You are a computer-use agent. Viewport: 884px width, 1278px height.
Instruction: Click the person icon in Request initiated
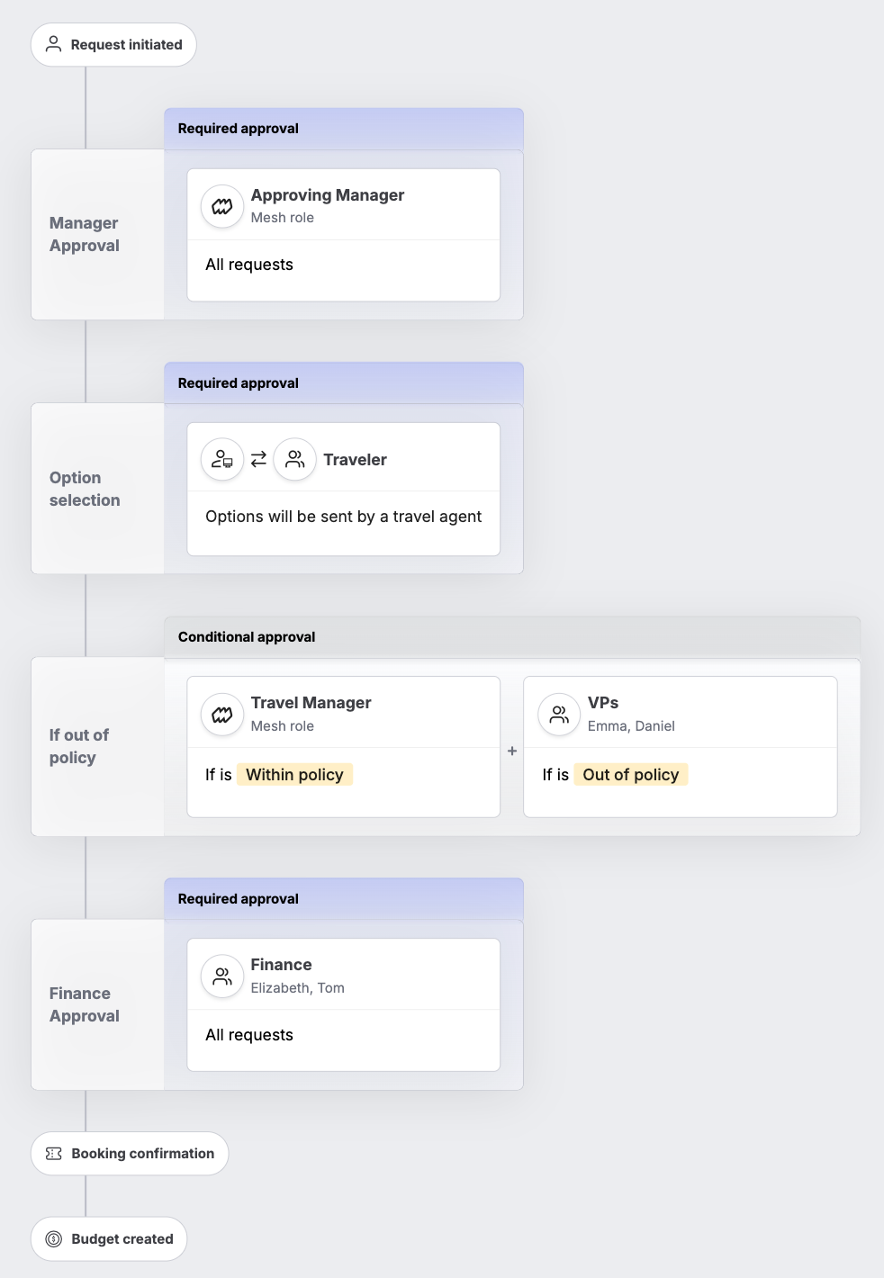tap(54, 44)
